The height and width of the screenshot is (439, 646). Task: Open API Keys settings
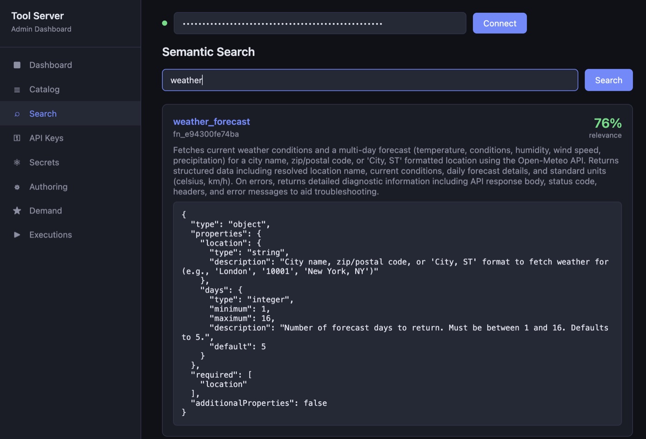pyautogui.click(x=70, y=138)
